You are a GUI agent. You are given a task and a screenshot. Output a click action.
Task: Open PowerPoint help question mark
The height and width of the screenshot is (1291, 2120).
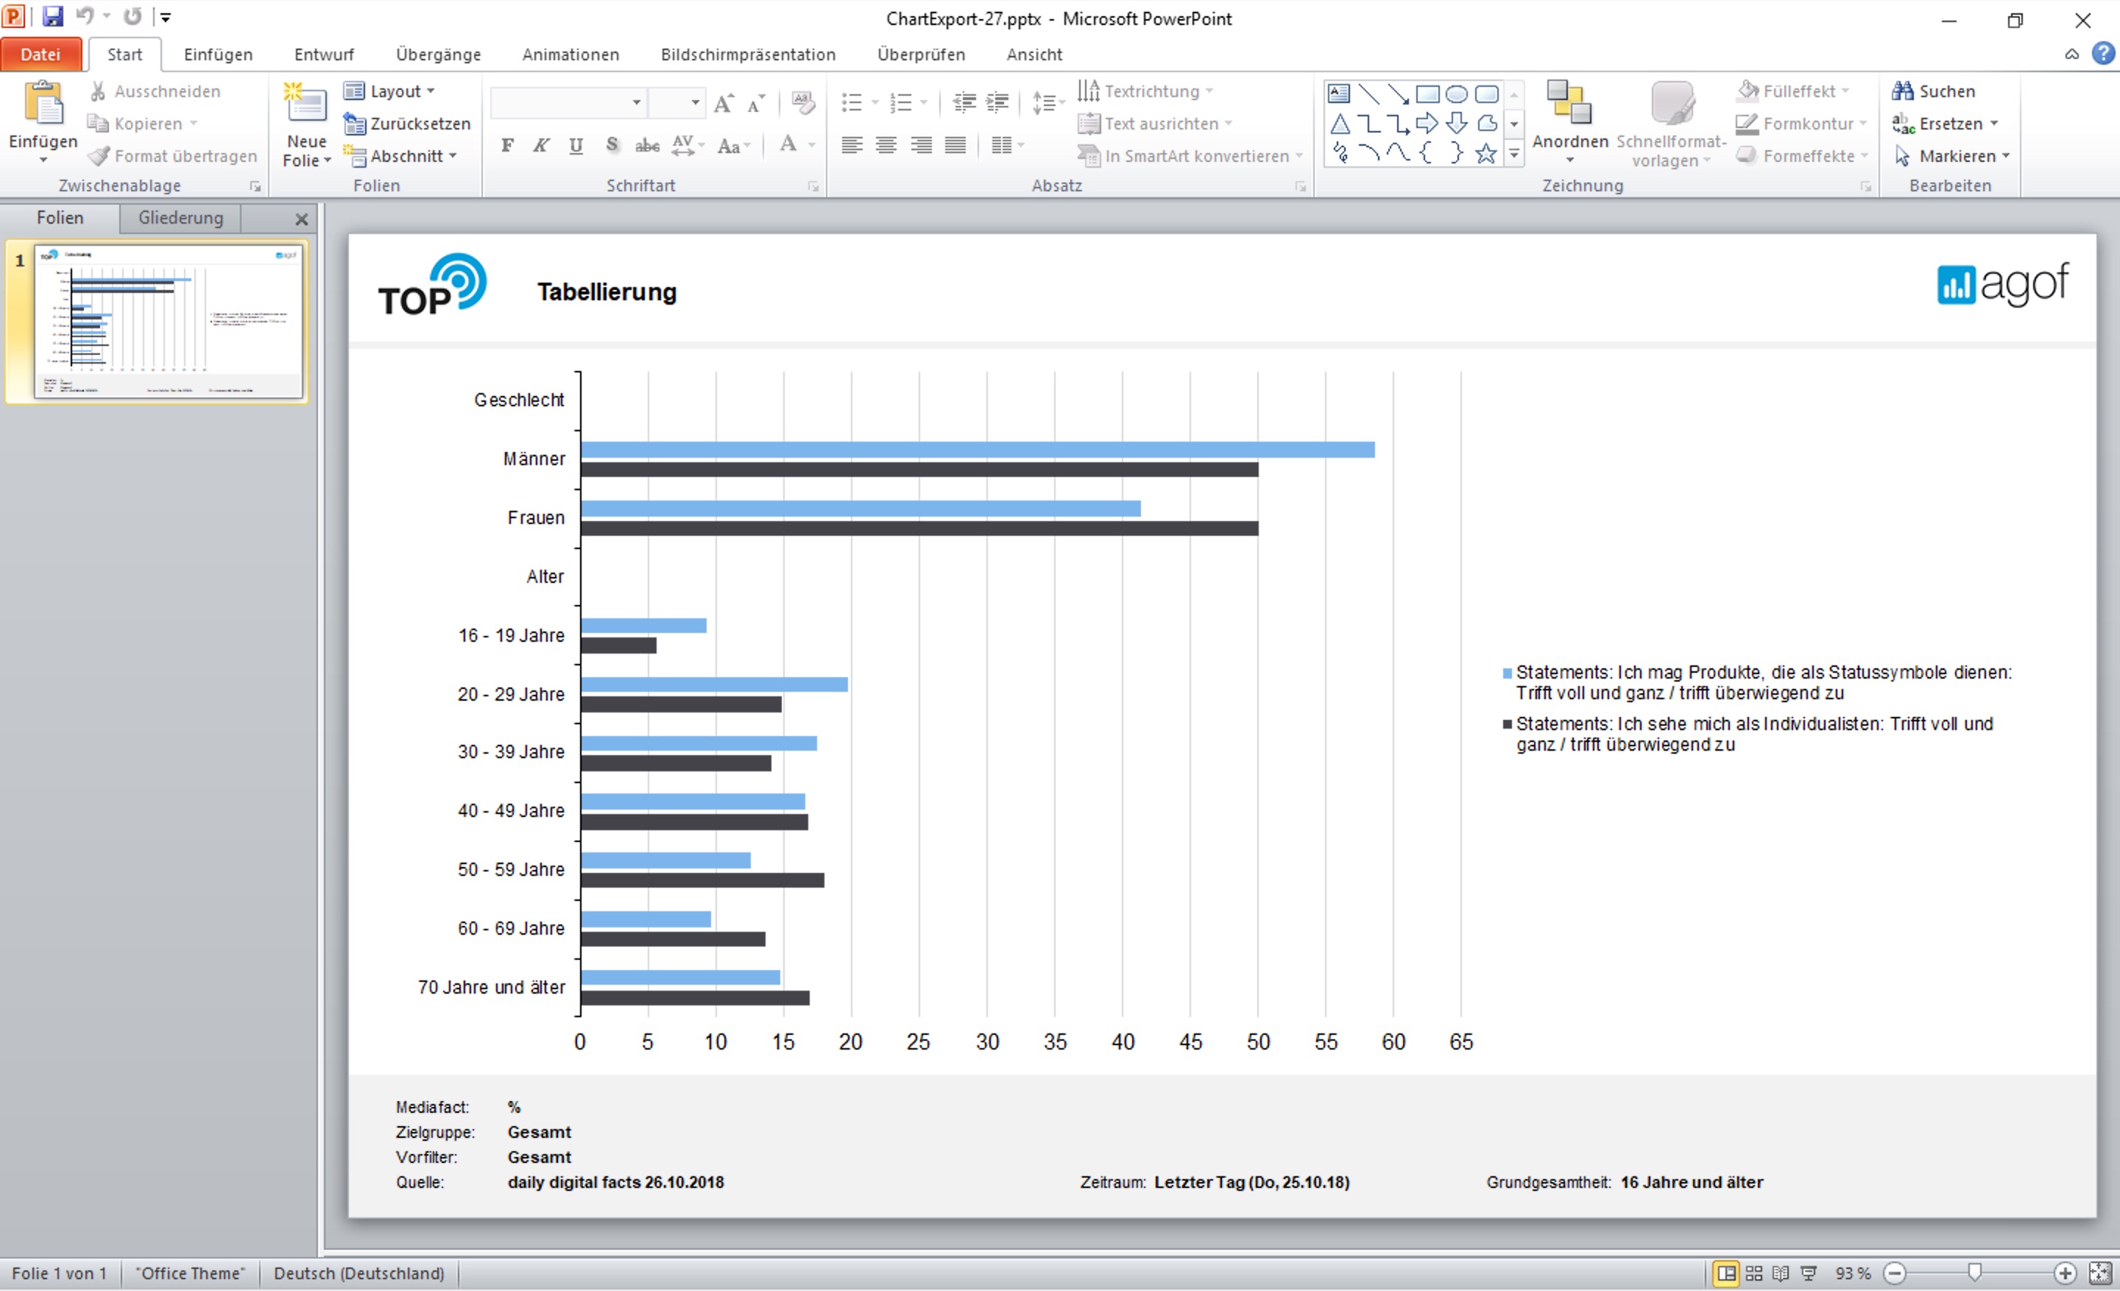coord(2103,53)
